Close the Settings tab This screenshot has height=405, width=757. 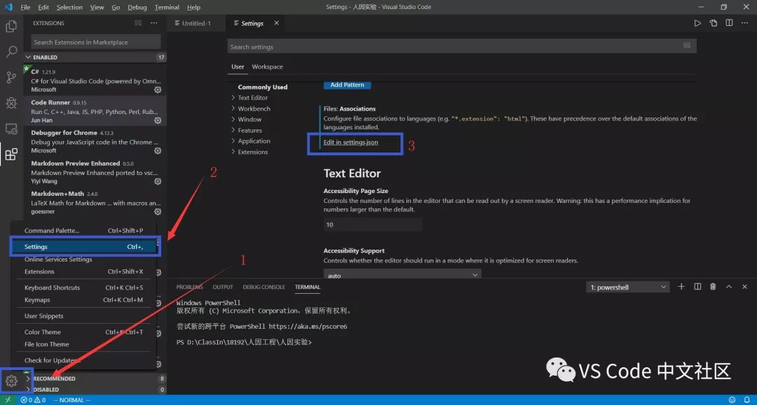[x=276, y=23]
